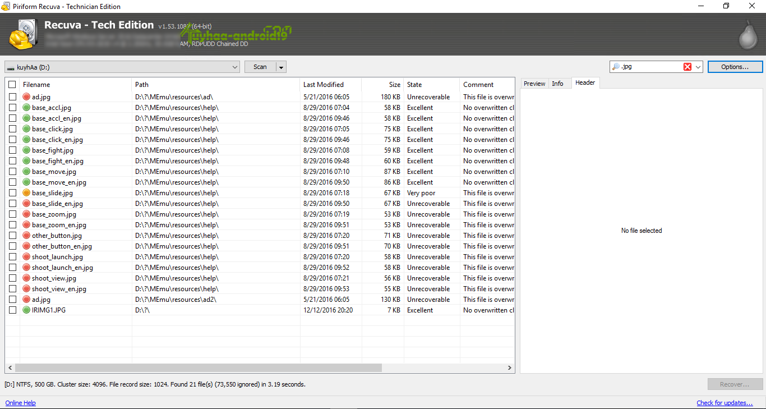Click green status dot of base_click.jpg
766x409 pixels.
(26, 129)
